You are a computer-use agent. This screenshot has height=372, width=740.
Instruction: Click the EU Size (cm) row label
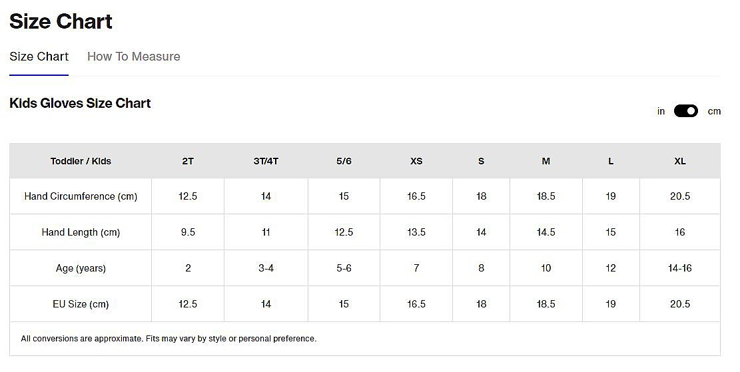point(81,304)
